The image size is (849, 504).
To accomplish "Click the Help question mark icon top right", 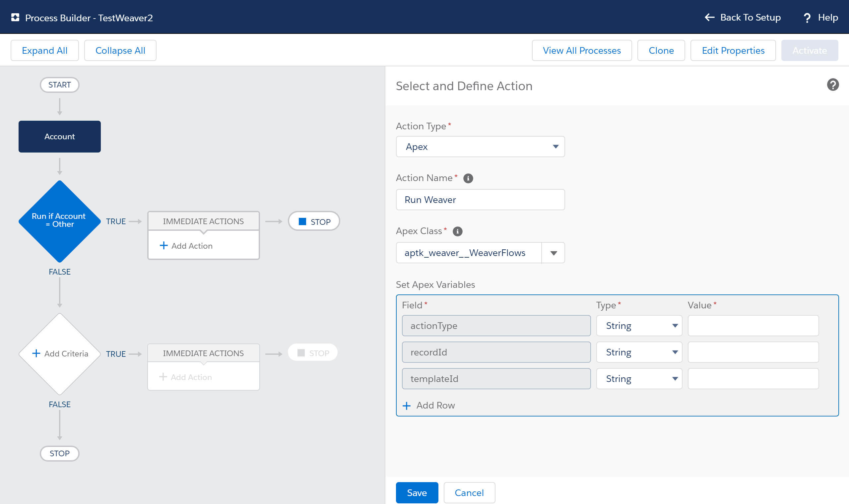I will click(808, 17).
